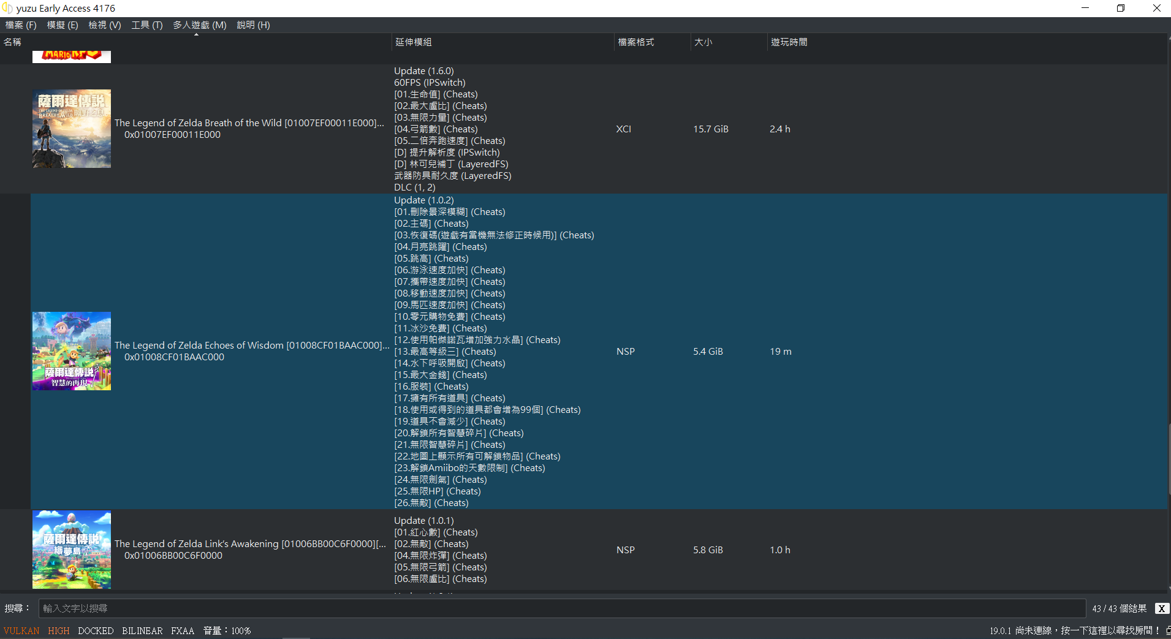1171x639 pixels.
Task: Click the [23.解鎖Amiibo的天數限制] cheat entry
Action: [x=469, y=468]
